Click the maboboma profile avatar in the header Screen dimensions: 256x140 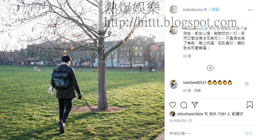[x=174, y=9]
